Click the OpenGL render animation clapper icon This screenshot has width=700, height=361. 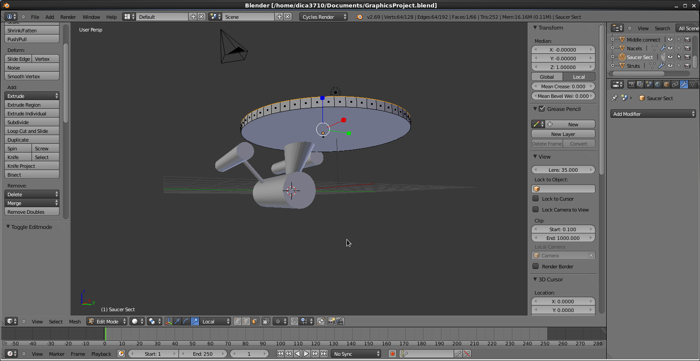tap(340, 321)
